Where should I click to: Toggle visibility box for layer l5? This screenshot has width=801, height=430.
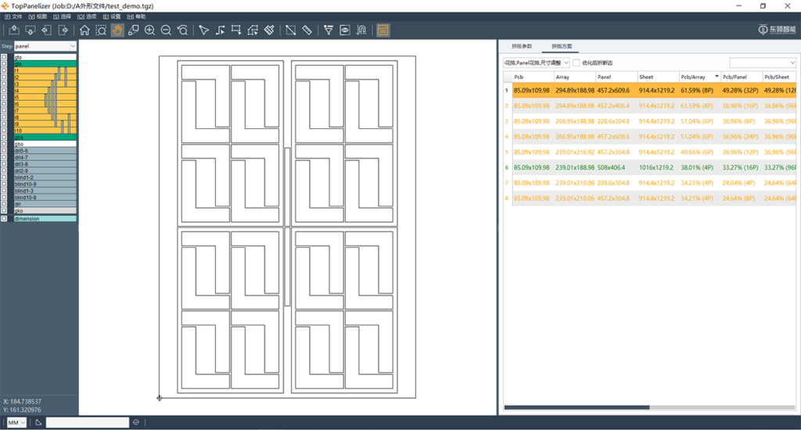click(x=4, y=97)
